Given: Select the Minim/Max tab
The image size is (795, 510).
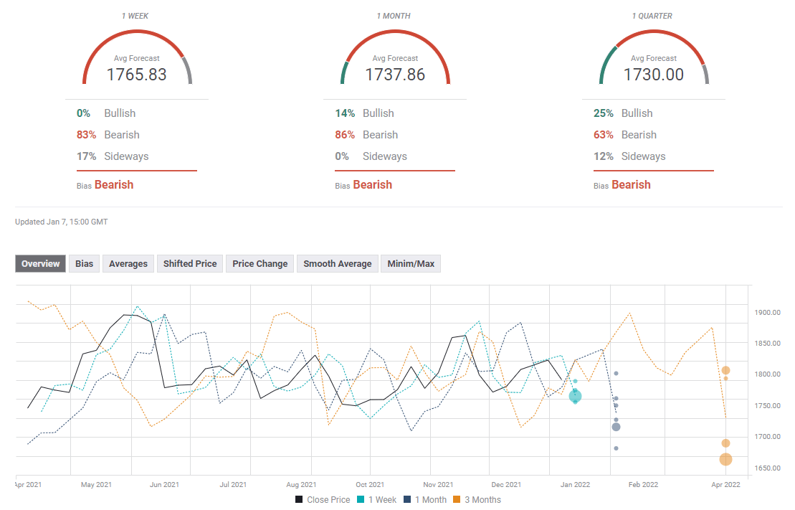Looking at the screenshot, I should (x=411, y=264).
